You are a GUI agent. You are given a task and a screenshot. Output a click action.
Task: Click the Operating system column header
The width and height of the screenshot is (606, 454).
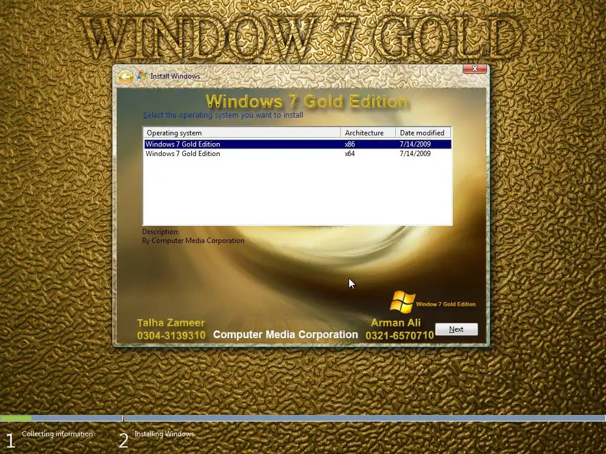242,133
